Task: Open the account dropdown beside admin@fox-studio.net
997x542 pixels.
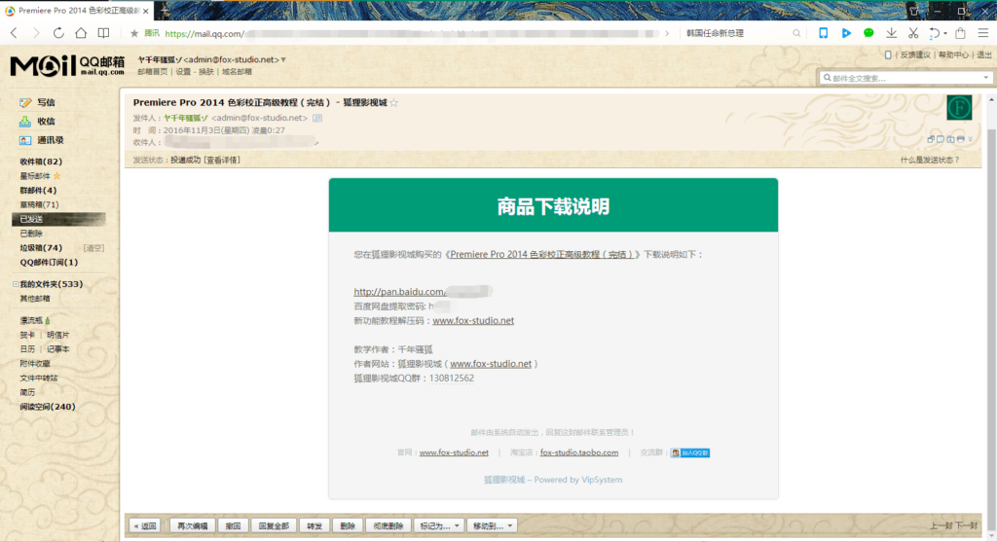Action: tap(283, 59)
